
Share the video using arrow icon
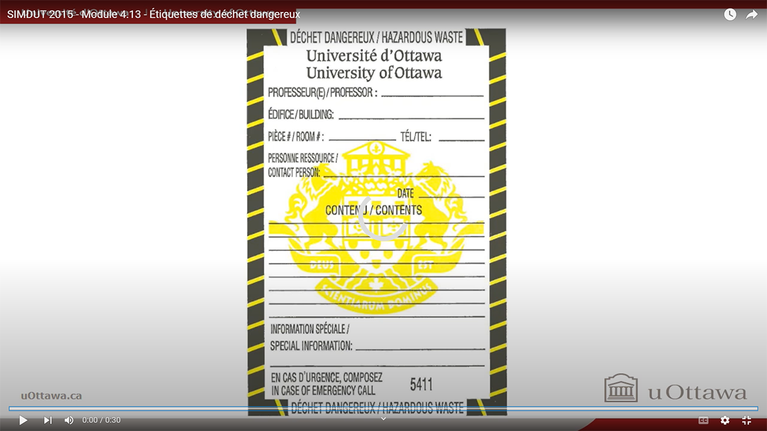coord(751,14)
